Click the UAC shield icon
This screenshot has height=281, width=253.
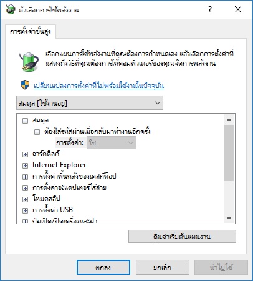pos(25,85)
